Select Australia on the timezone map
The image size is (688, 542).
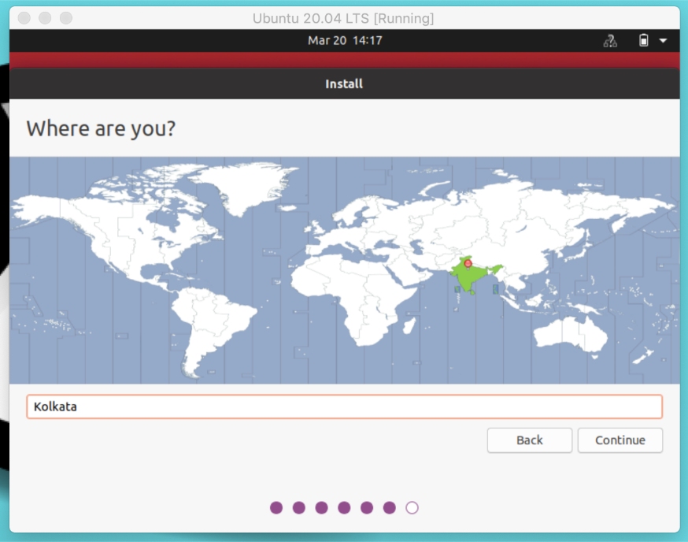(570, 334)
